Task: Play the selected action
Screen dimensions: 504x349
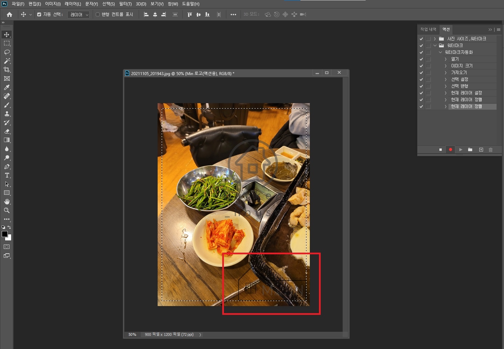Action: 461,149
